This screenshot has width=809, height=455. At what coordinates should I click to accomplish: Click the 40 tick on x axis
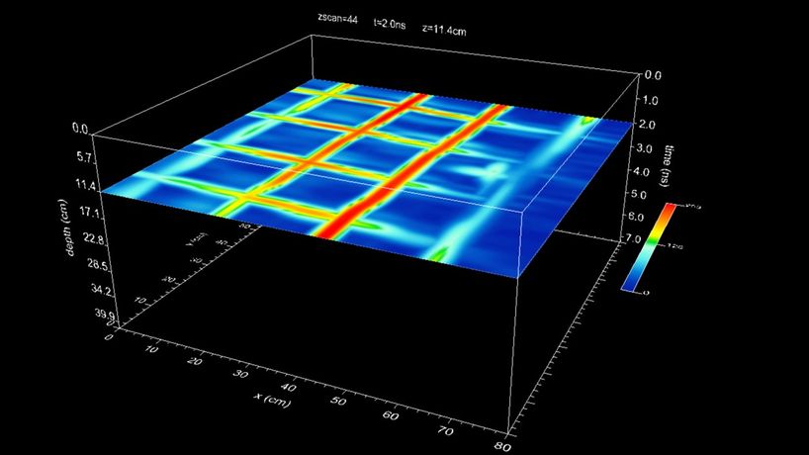click(289, 388)
